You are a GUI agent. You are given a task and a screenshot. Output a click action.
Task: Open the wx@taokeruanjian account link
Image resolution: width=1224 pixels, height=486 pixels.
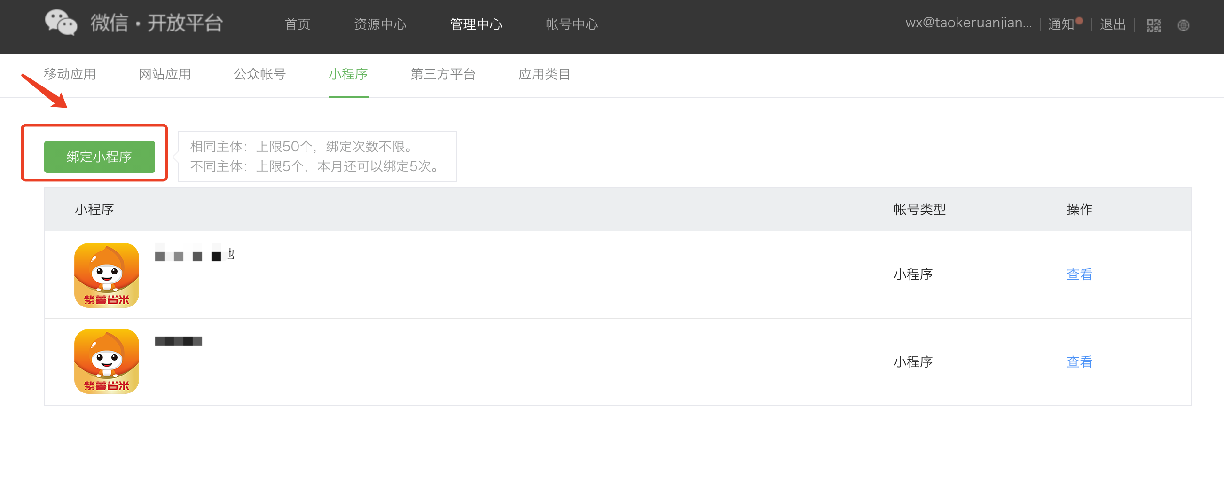click(968, 24)
